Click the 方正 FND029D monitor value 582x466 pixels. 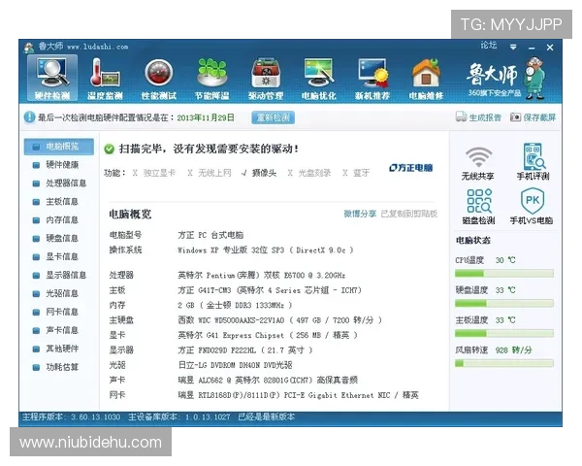coord(245,350)
